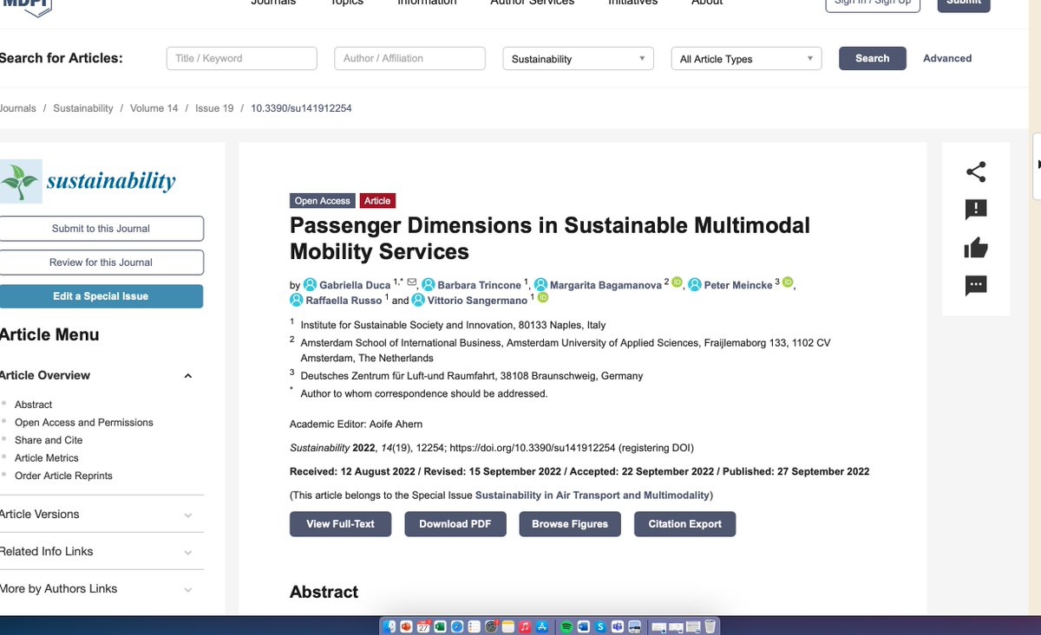Click Review for this Journal button

pyautogui.click(x=101, y=262)
